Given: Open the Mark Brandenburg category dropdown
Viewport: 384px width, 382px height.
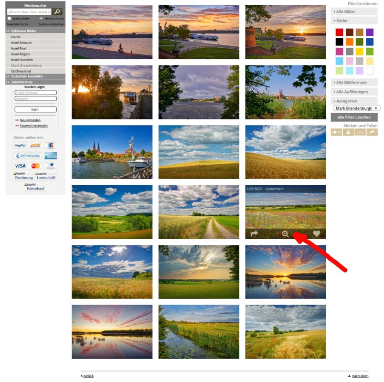Looking at the screenshot, I should [356, 108].
